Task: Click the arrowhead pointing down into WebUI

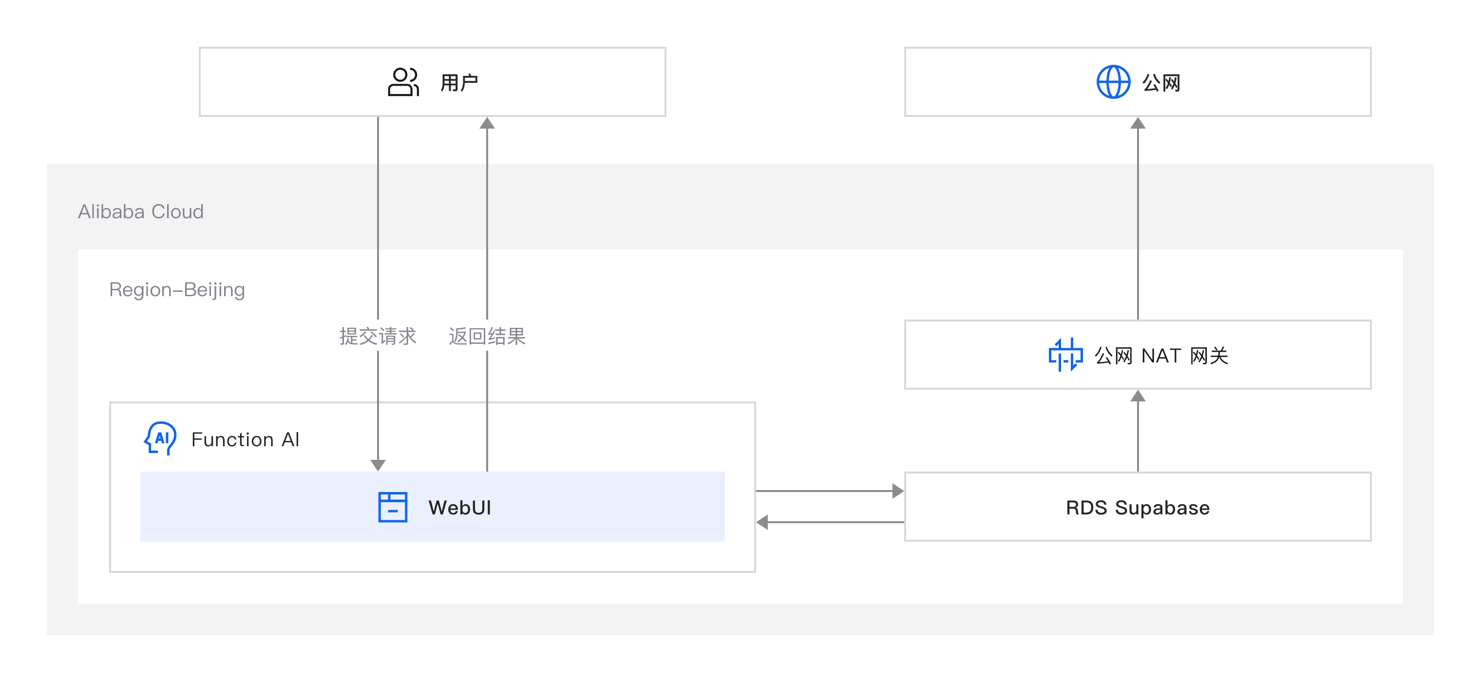Action: [378, 465]
